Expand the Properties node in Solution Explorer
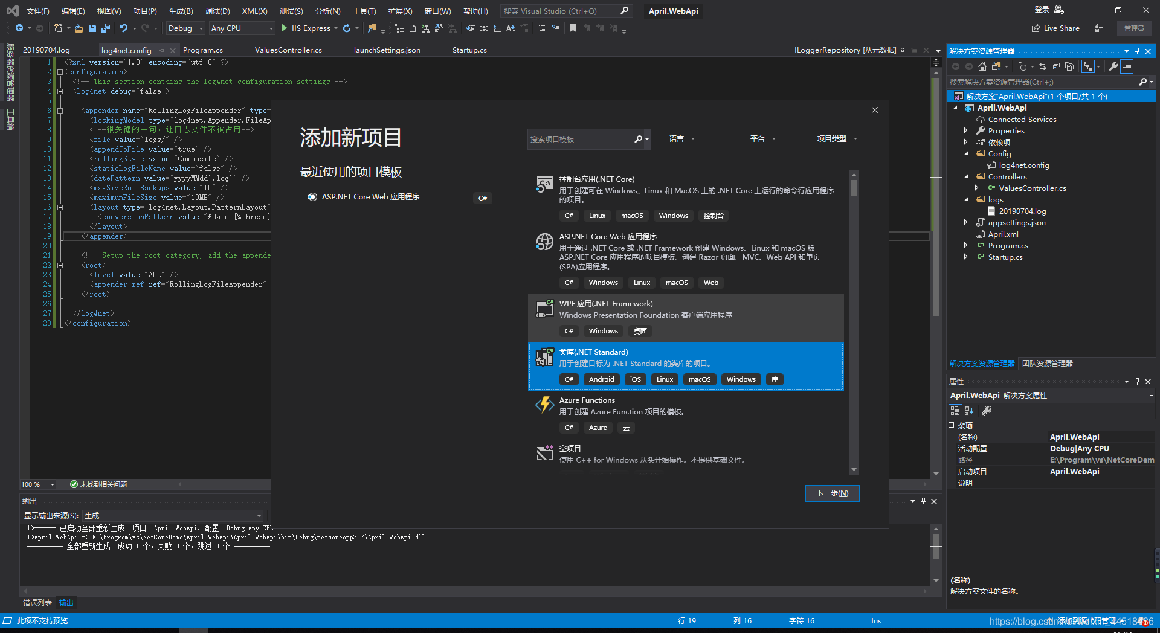 click(x=965, y=130)
